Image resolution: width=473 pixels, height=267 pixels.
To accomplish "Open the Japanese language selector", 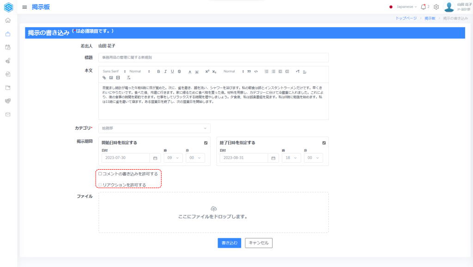I will point(403,7).
